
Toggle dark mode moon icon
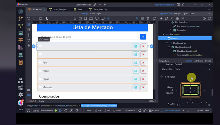pyautogui.click(x=47, y=18)
